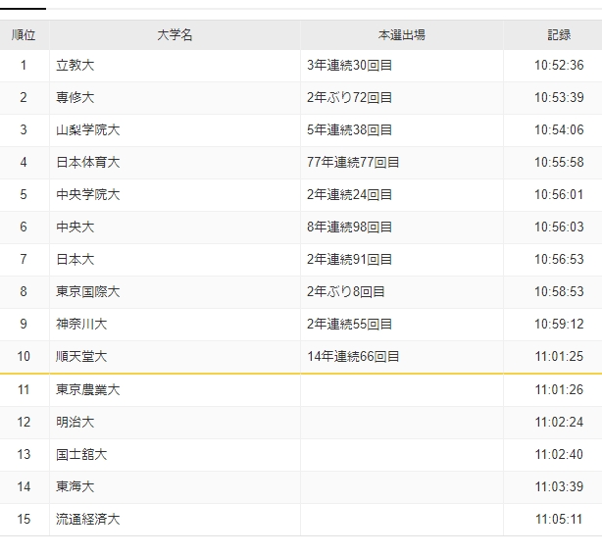Click 東京農業大 in rank 11

tap(88, 389)
